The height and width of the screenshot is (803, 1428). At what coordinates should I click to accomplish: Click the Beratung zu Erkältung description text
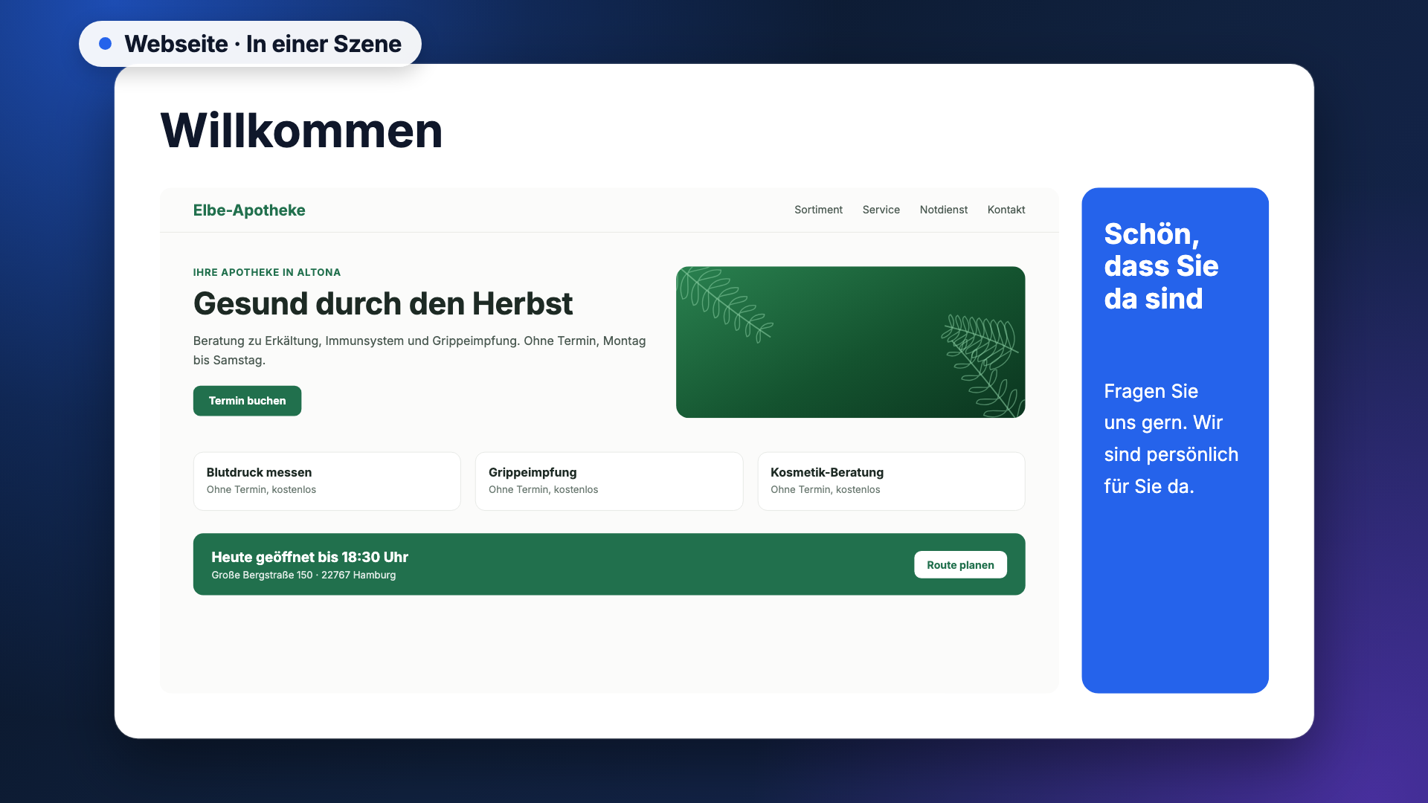(419, 350)
